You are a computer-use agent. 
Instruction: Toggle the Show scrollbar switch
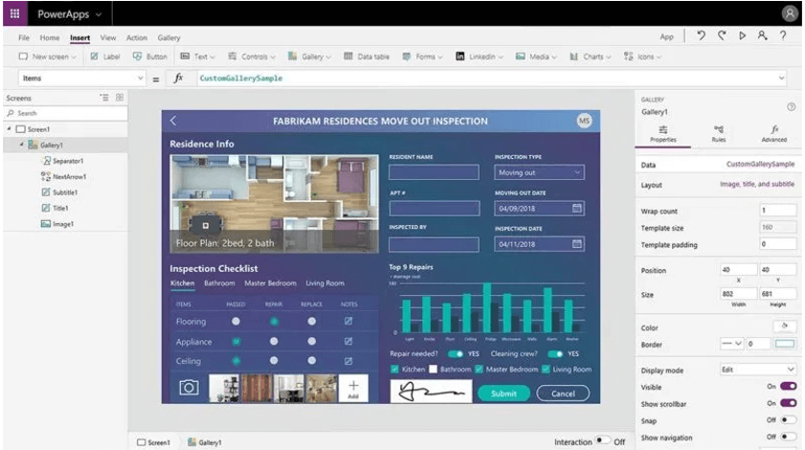[x=788, y=403]
